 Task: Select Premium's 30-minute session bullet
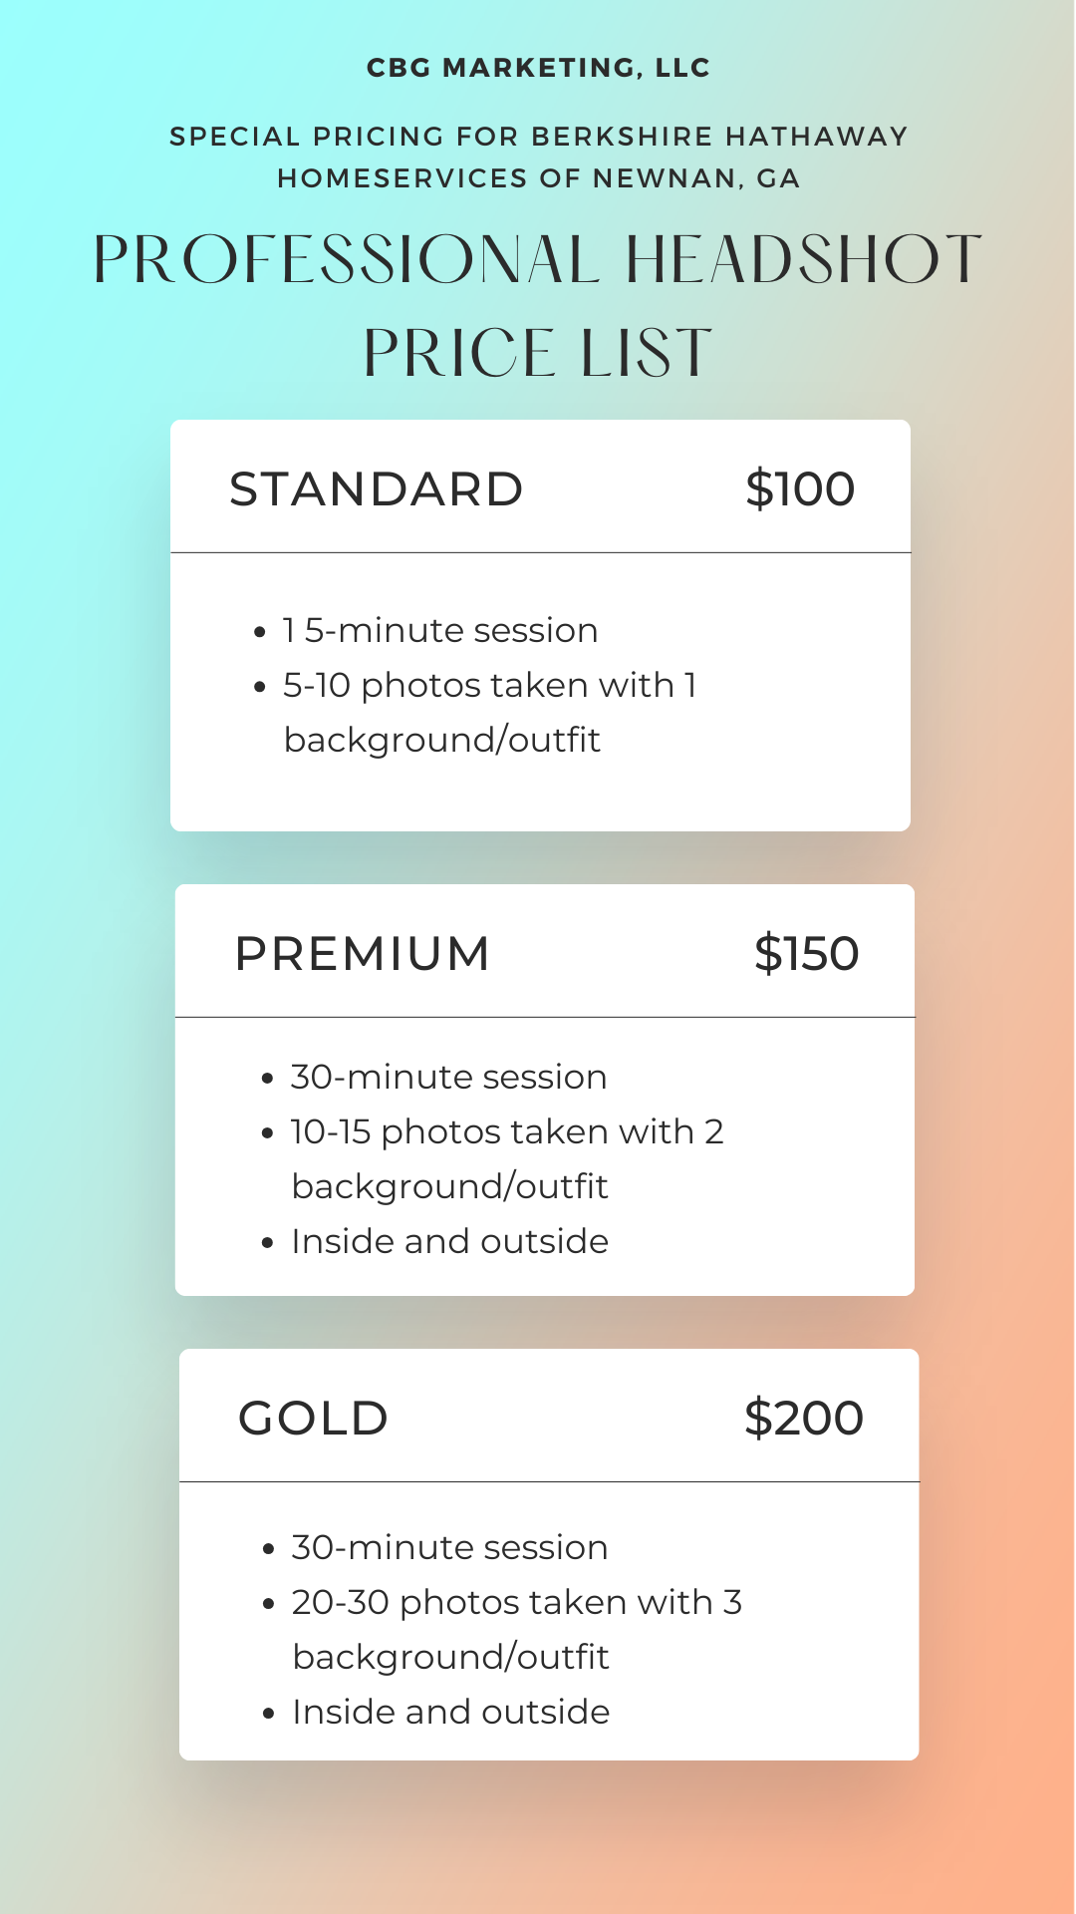point(448,1078)
